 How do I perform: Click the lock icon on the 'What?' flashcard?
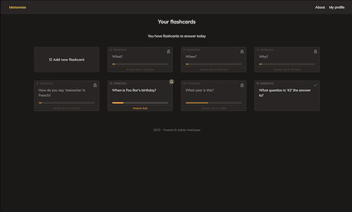pyautogui.click(x=169, y=51)
